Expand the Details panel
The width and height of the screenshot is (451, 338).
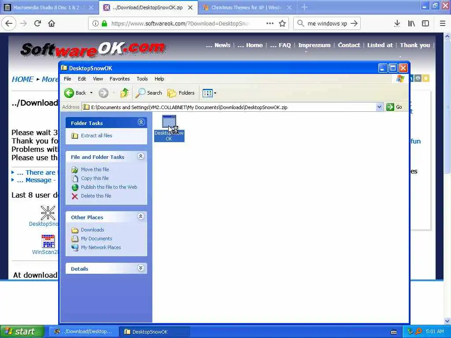click(x=140, y=268)
